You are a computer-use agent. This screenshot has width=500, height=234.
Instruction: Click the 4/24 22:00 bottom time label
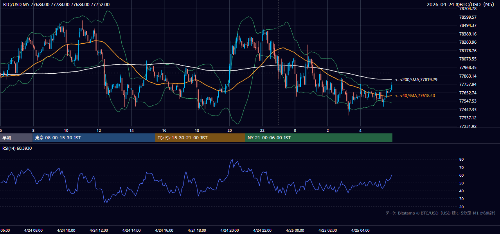pyautogui.click(x=263, y=230)
